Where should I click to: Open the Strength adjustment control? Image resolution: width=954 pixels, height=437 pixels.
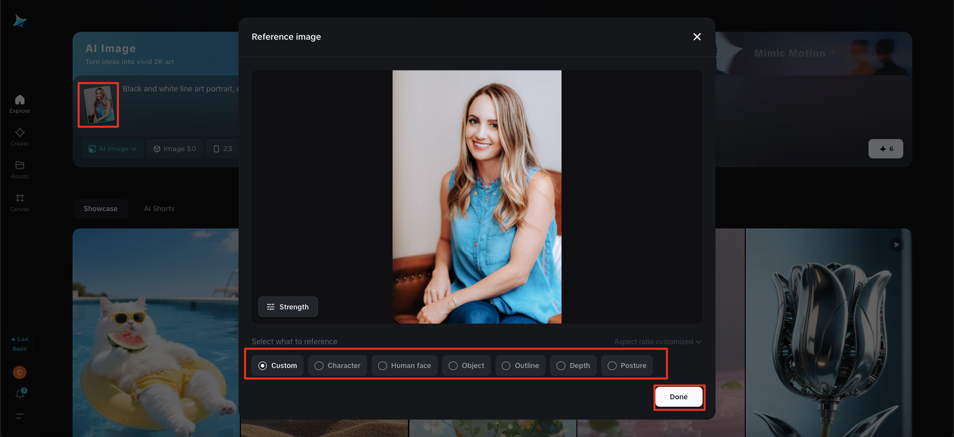(x=288, y=307)
